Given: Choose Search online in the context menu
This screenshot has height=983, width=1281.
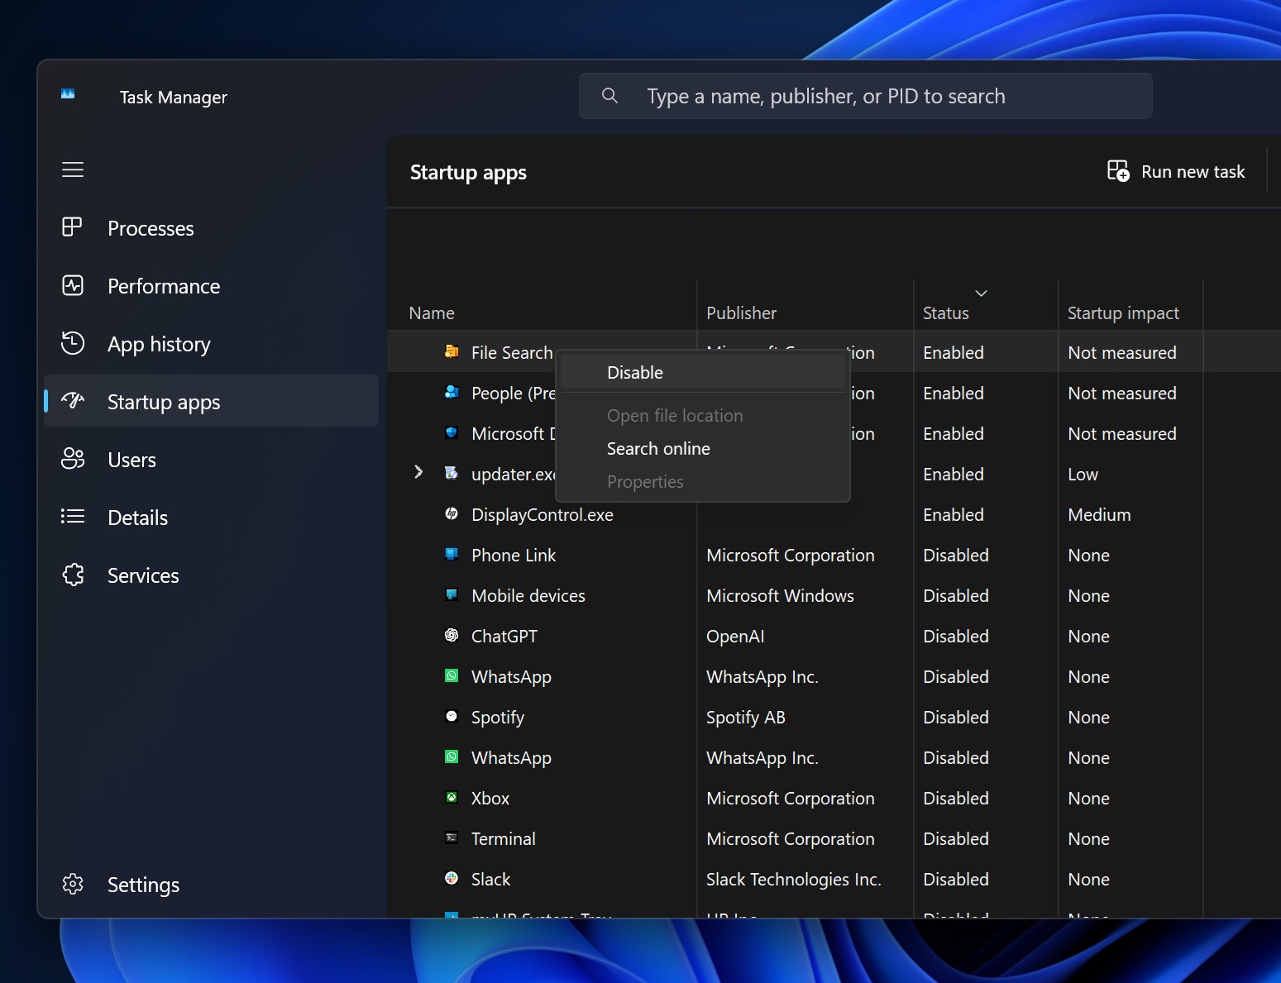Looking at the screenshot, I should [x=658, y=448].
